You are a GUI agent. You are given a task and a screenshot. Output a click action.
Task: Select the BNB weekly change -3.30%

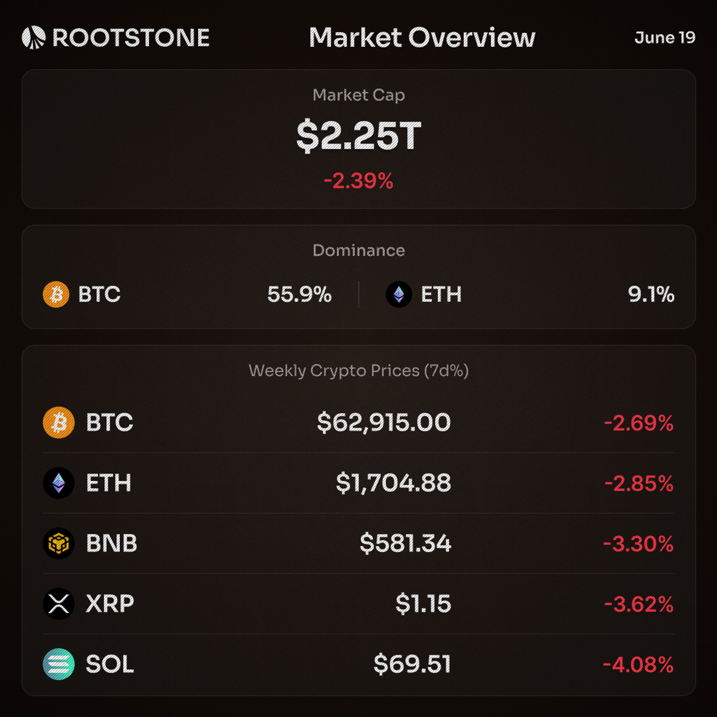(638, 544)
